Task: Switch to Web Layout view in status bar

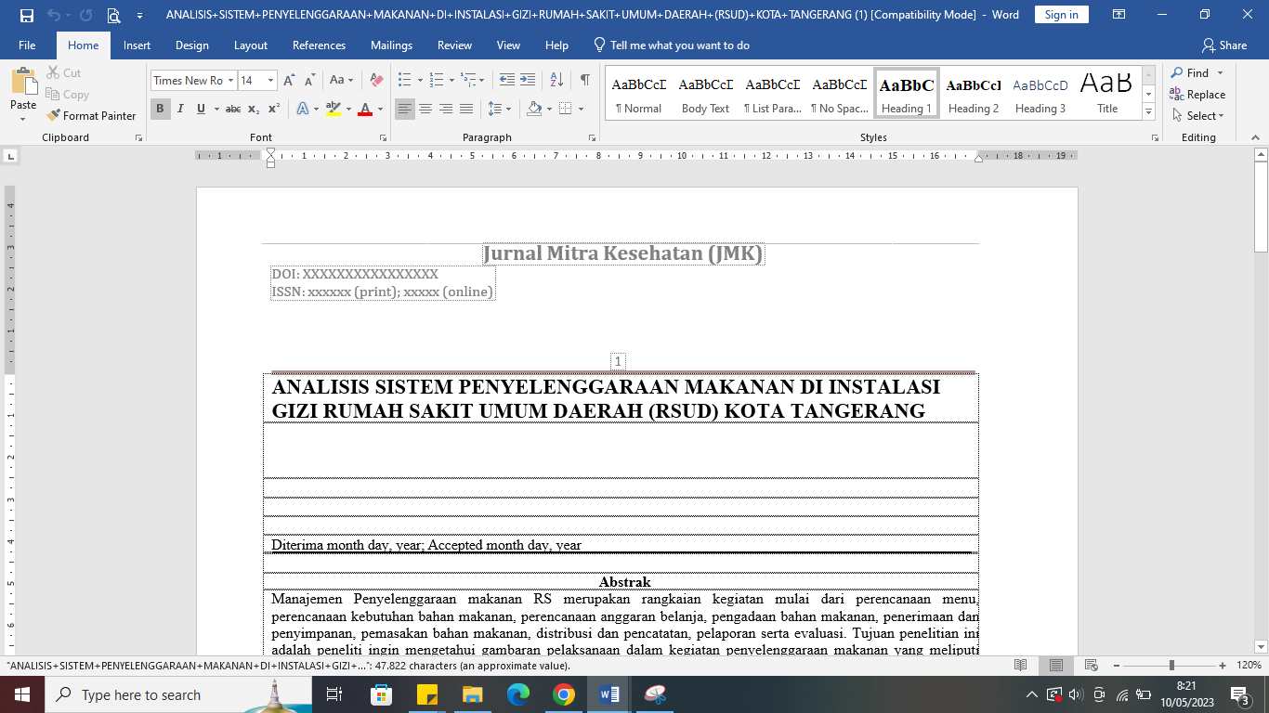Action: 1092,666
